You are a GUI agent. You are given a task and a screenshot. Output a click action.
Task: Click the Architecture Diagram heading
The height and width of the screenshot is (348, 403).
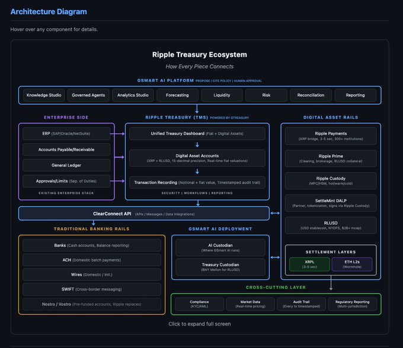tap(49, 12)
